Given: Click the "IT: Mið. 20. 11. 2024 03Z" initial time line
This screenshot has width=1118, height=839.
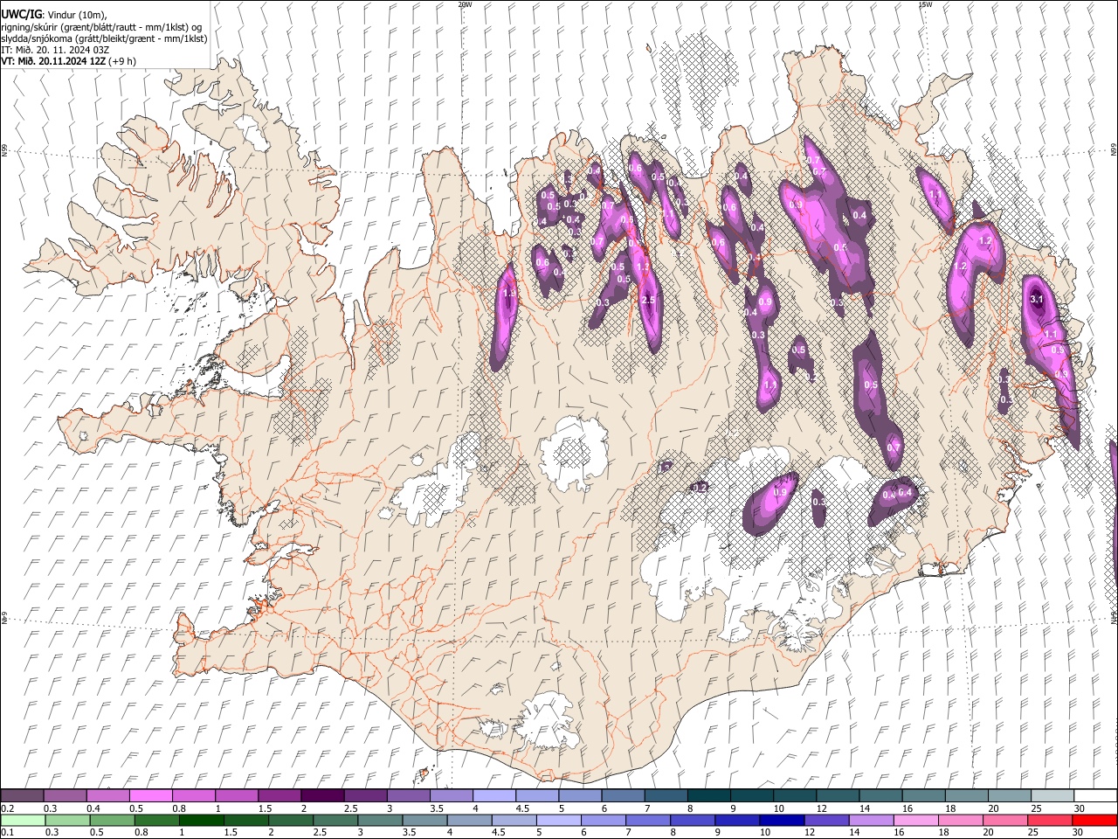Looking at the screenshot, I should point(55,50).
